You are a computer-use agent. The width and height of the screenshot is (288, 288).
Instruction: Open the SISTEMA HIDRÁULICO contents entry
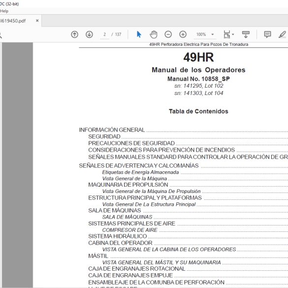(117, 236)
